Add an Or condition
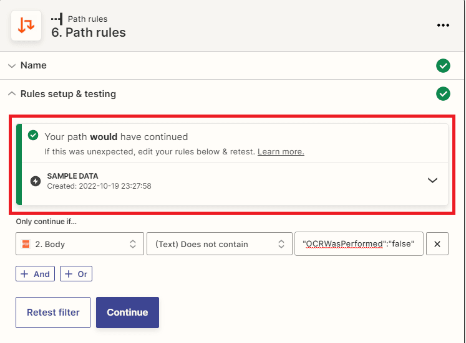Image resolution: width=466 pixels, height=343 pixels. [x=76, y=274]
